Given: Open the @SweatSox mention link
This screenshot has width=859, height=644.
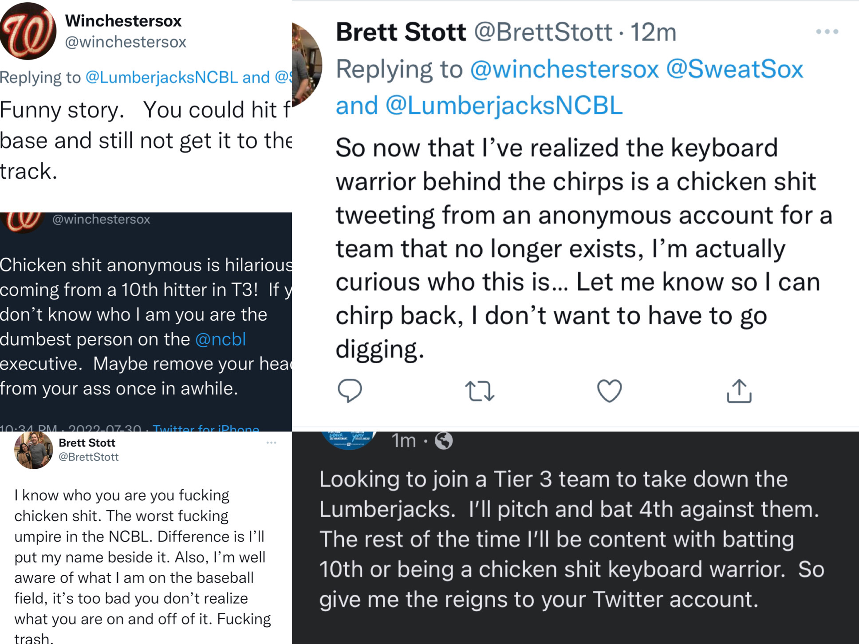Looking at the screenshot, I should click(x=735, y=69).
